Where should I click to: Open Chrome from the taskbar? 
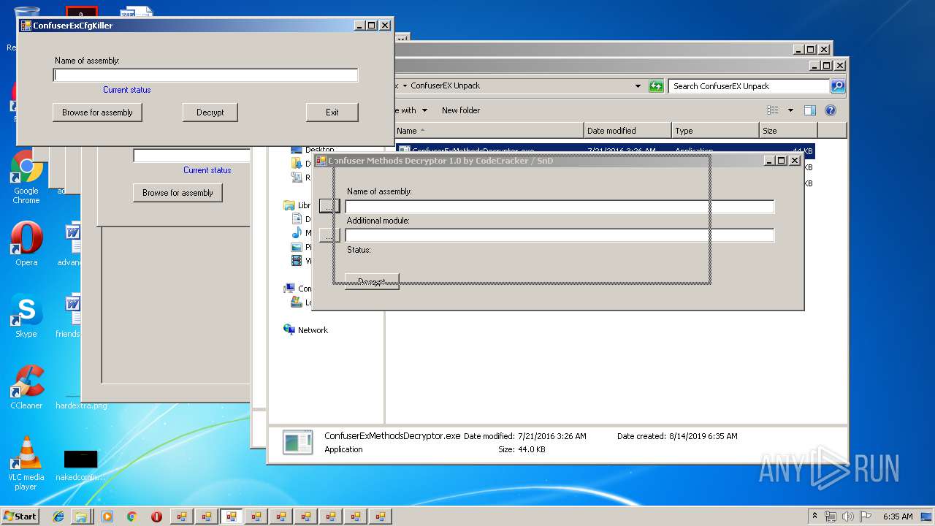[x=131, y=516]
